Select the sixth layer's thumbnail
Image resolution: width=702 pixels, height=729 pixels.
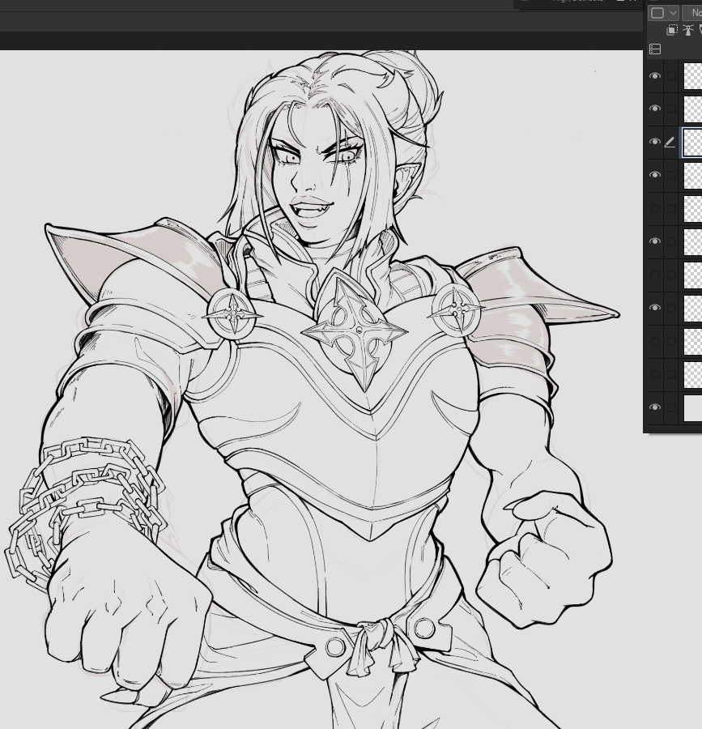pyautogui.click(x=693, y=241)
